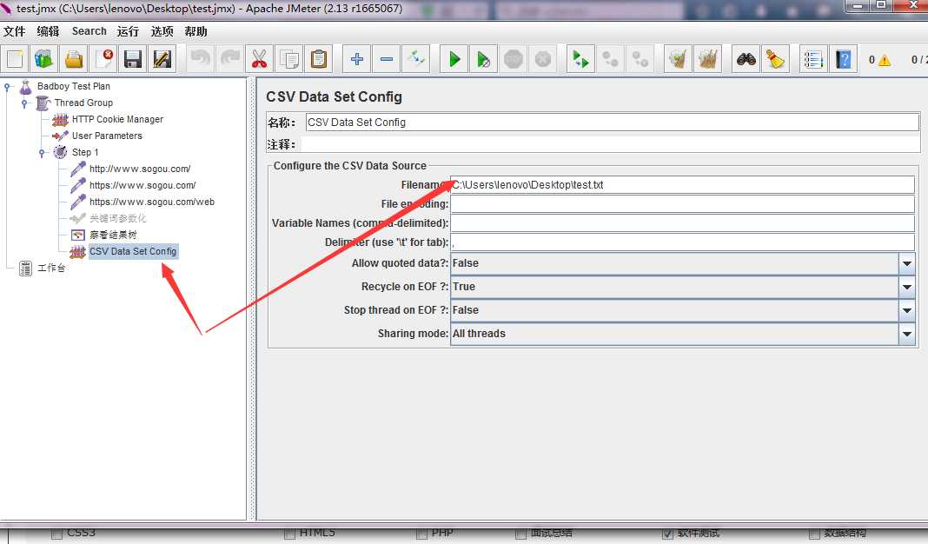Open the Allow quoted data dropdown
Image resolution: width=928 pixels, height=544 pixels.
[906, 263]
